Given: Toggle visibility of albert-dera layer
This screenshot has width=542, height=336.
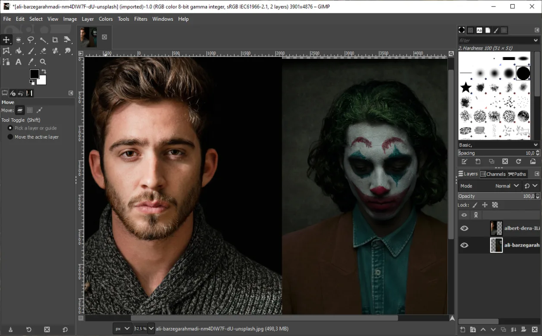Looking at the screenshot, I should pos(464,228).
